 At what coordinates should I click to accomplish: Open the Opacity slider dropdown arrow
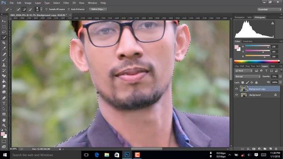pyautogui.click(x=280, y=76)
